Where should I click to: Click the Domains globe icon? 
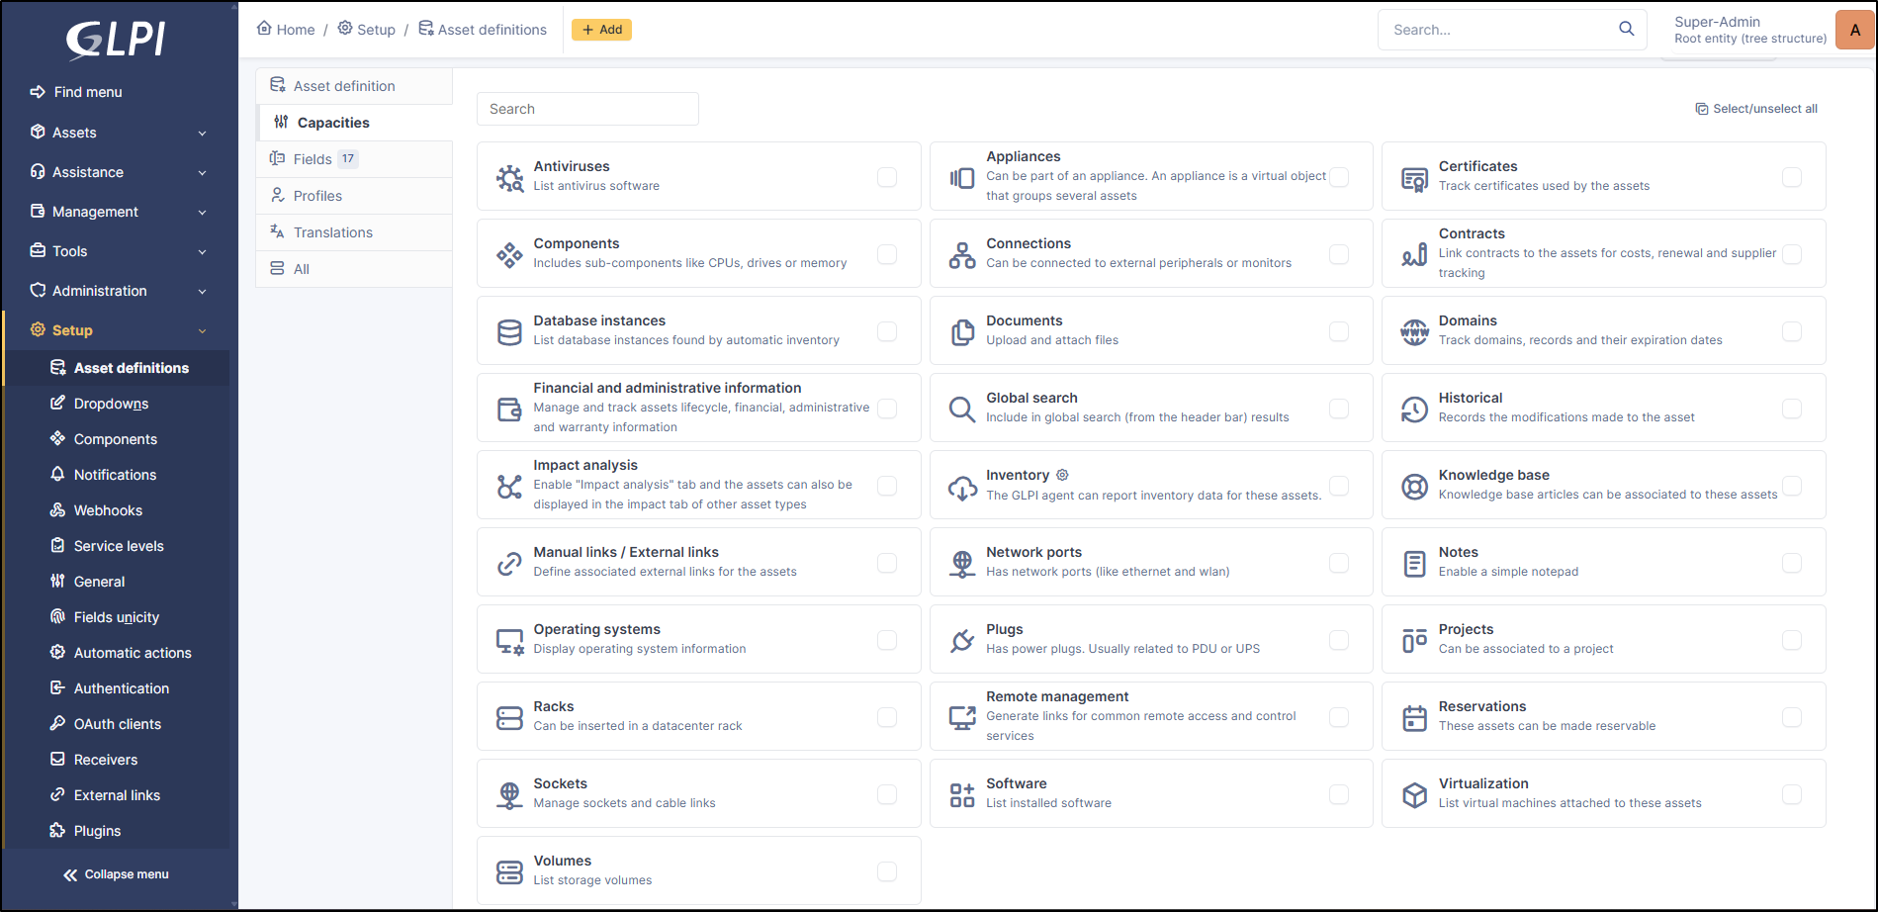tap(1414, 332)
